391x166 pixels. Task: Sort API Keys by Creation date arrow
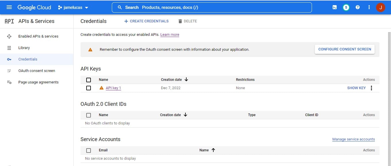(x=186, y=79)
